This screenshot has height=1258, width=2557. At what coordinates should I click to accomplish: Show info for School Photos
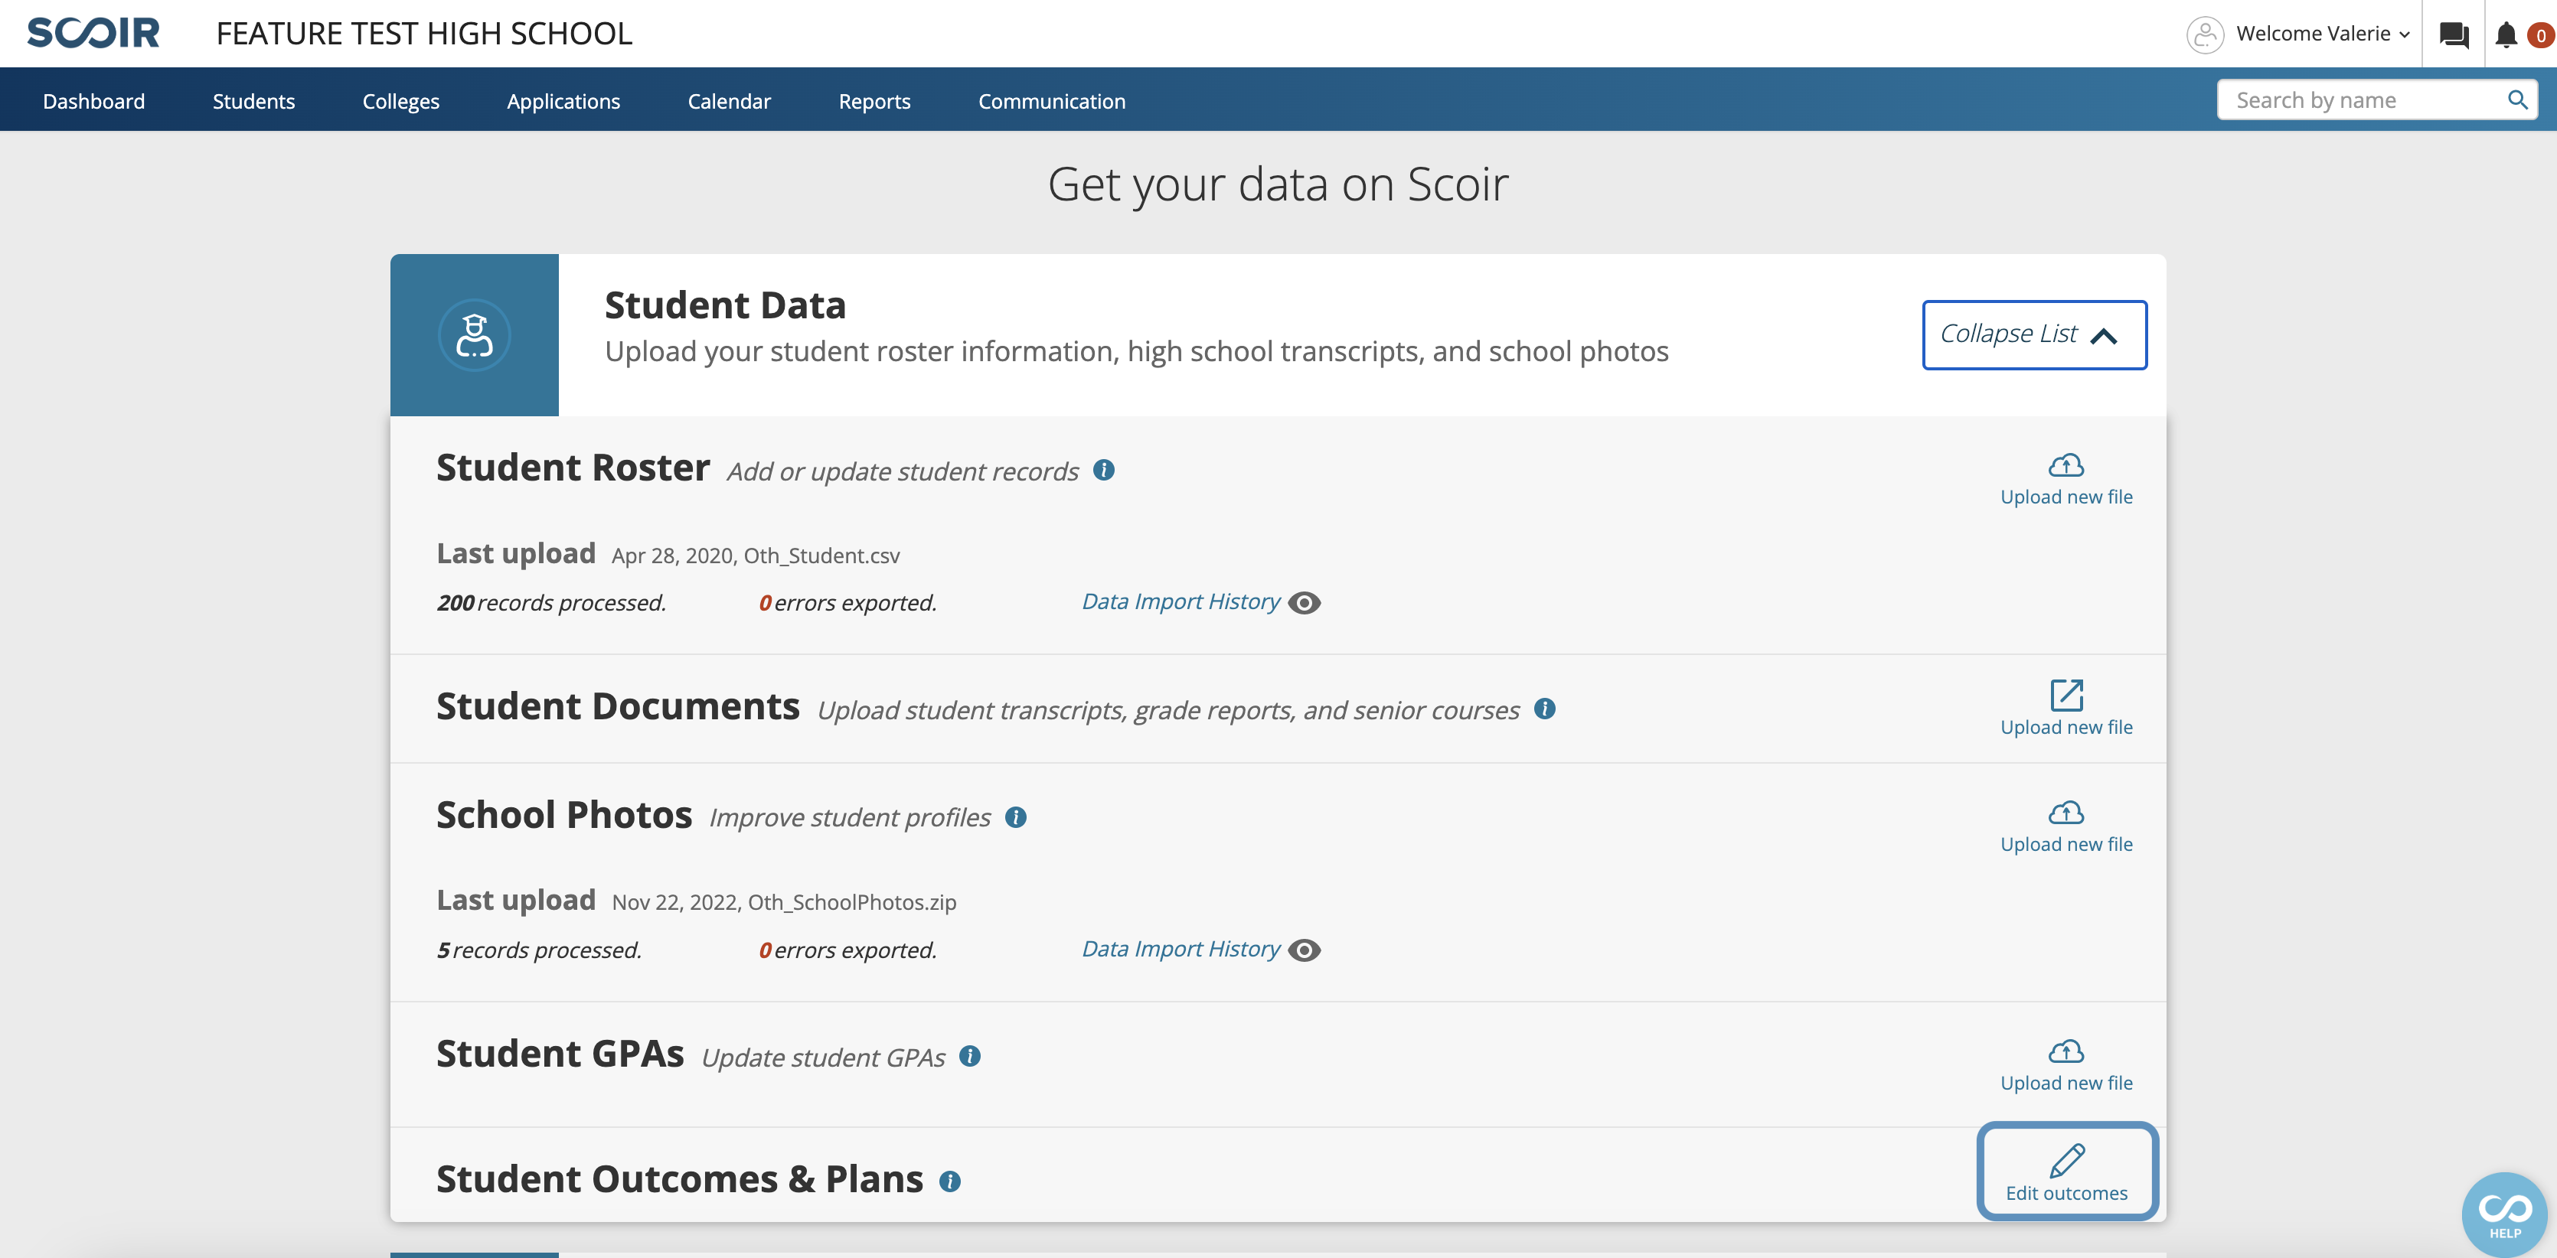click(1015, 816)
